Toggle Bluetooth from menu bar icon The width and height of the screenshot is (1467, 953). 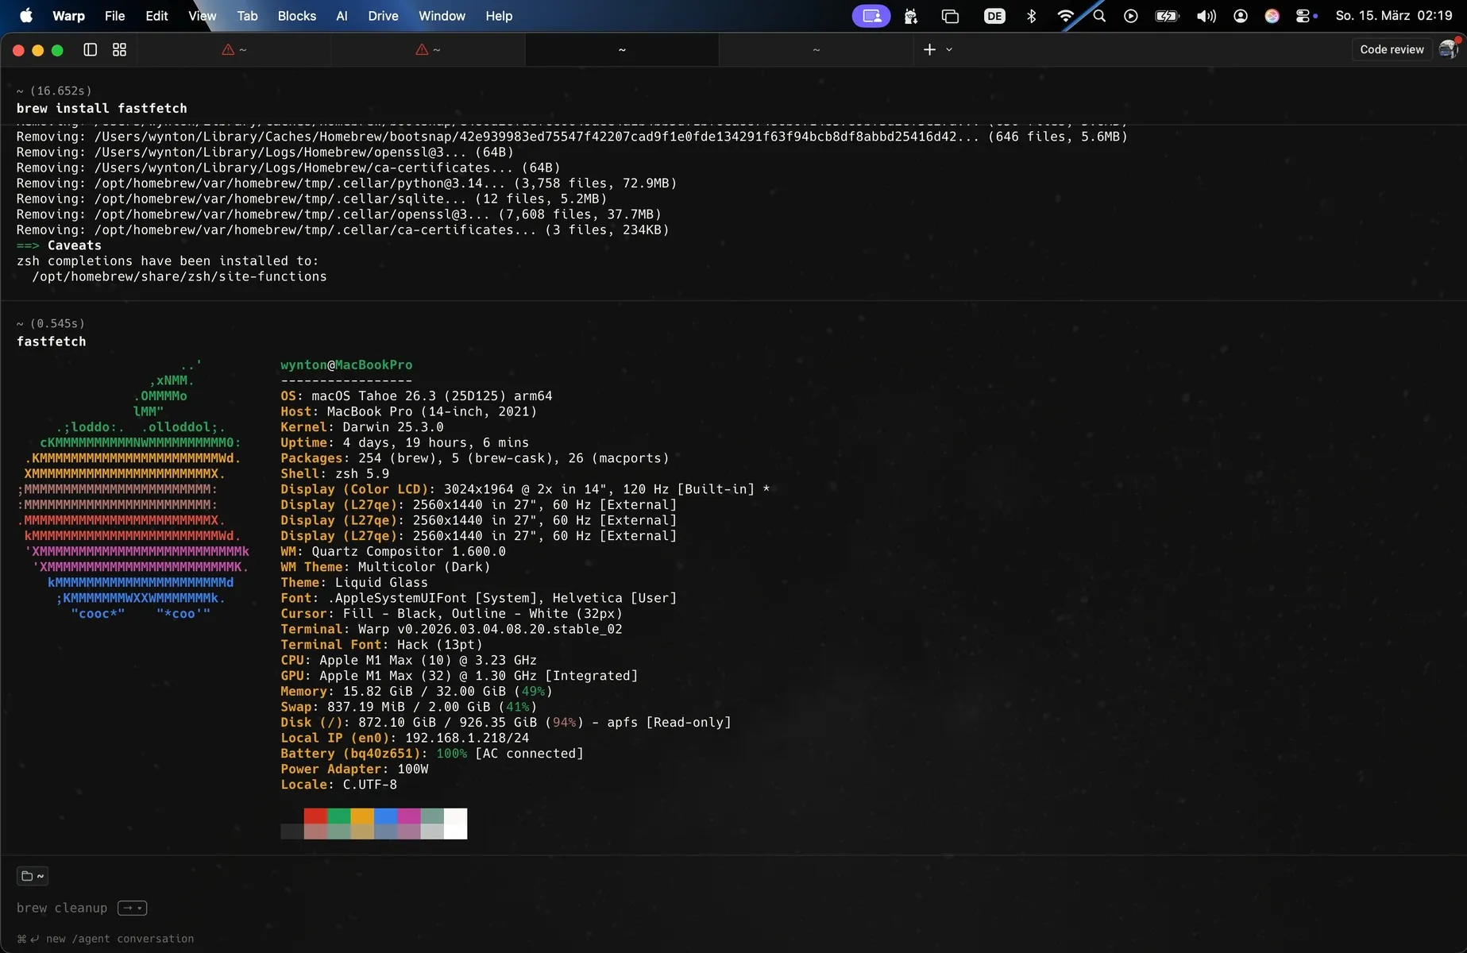point(1031,16)
